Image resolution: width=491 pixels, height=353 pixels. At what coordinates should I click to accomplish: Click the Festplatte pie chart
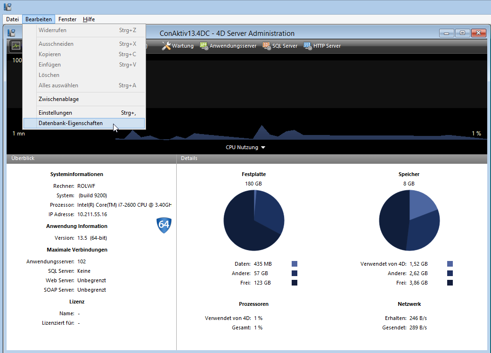254,220
